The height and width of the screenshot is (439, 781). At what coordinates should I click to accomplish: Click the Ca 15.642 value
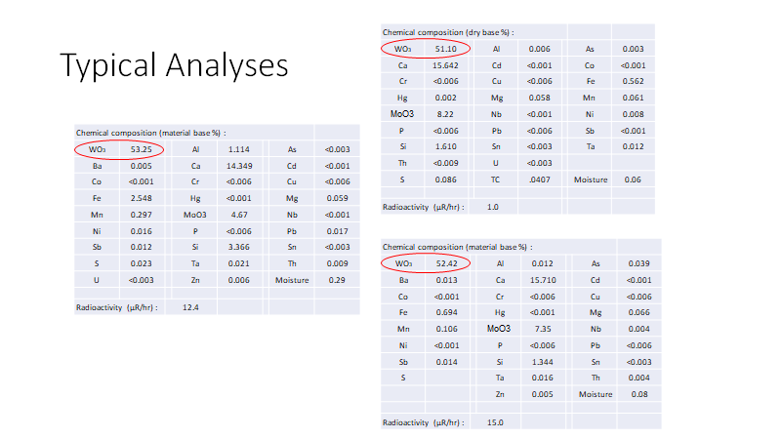[x=444, y=64]
